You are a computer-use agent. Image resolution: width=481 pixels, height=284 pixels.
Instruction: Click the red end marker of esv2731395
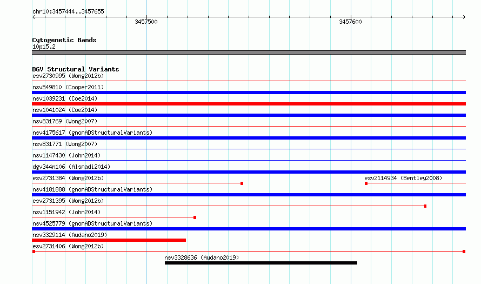click(x=425, y=206)
